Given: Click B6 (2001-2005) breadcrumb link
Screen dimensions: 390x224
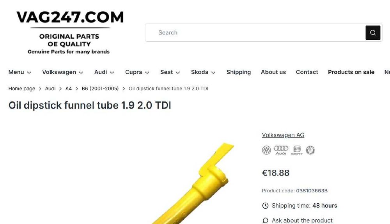Looking at the screenshot, I should pyautogui.click(x=100, y=89).
